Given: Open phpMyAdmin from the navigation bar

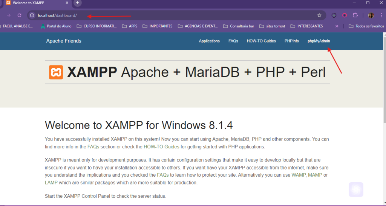Looking at the screenshot, I should (x=319, y=41).
